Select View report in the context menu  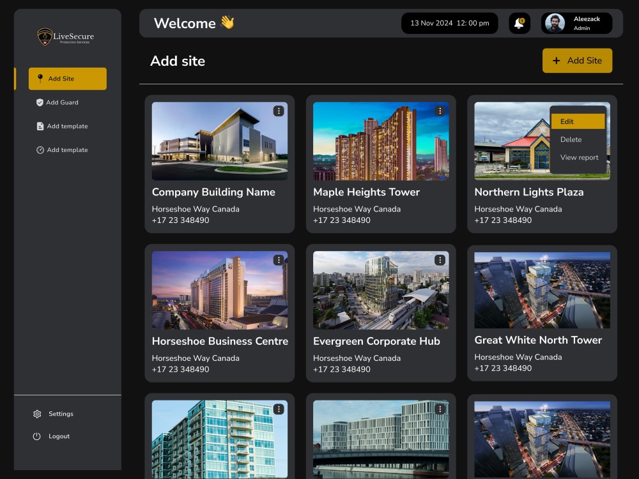(x=579, y=157)
